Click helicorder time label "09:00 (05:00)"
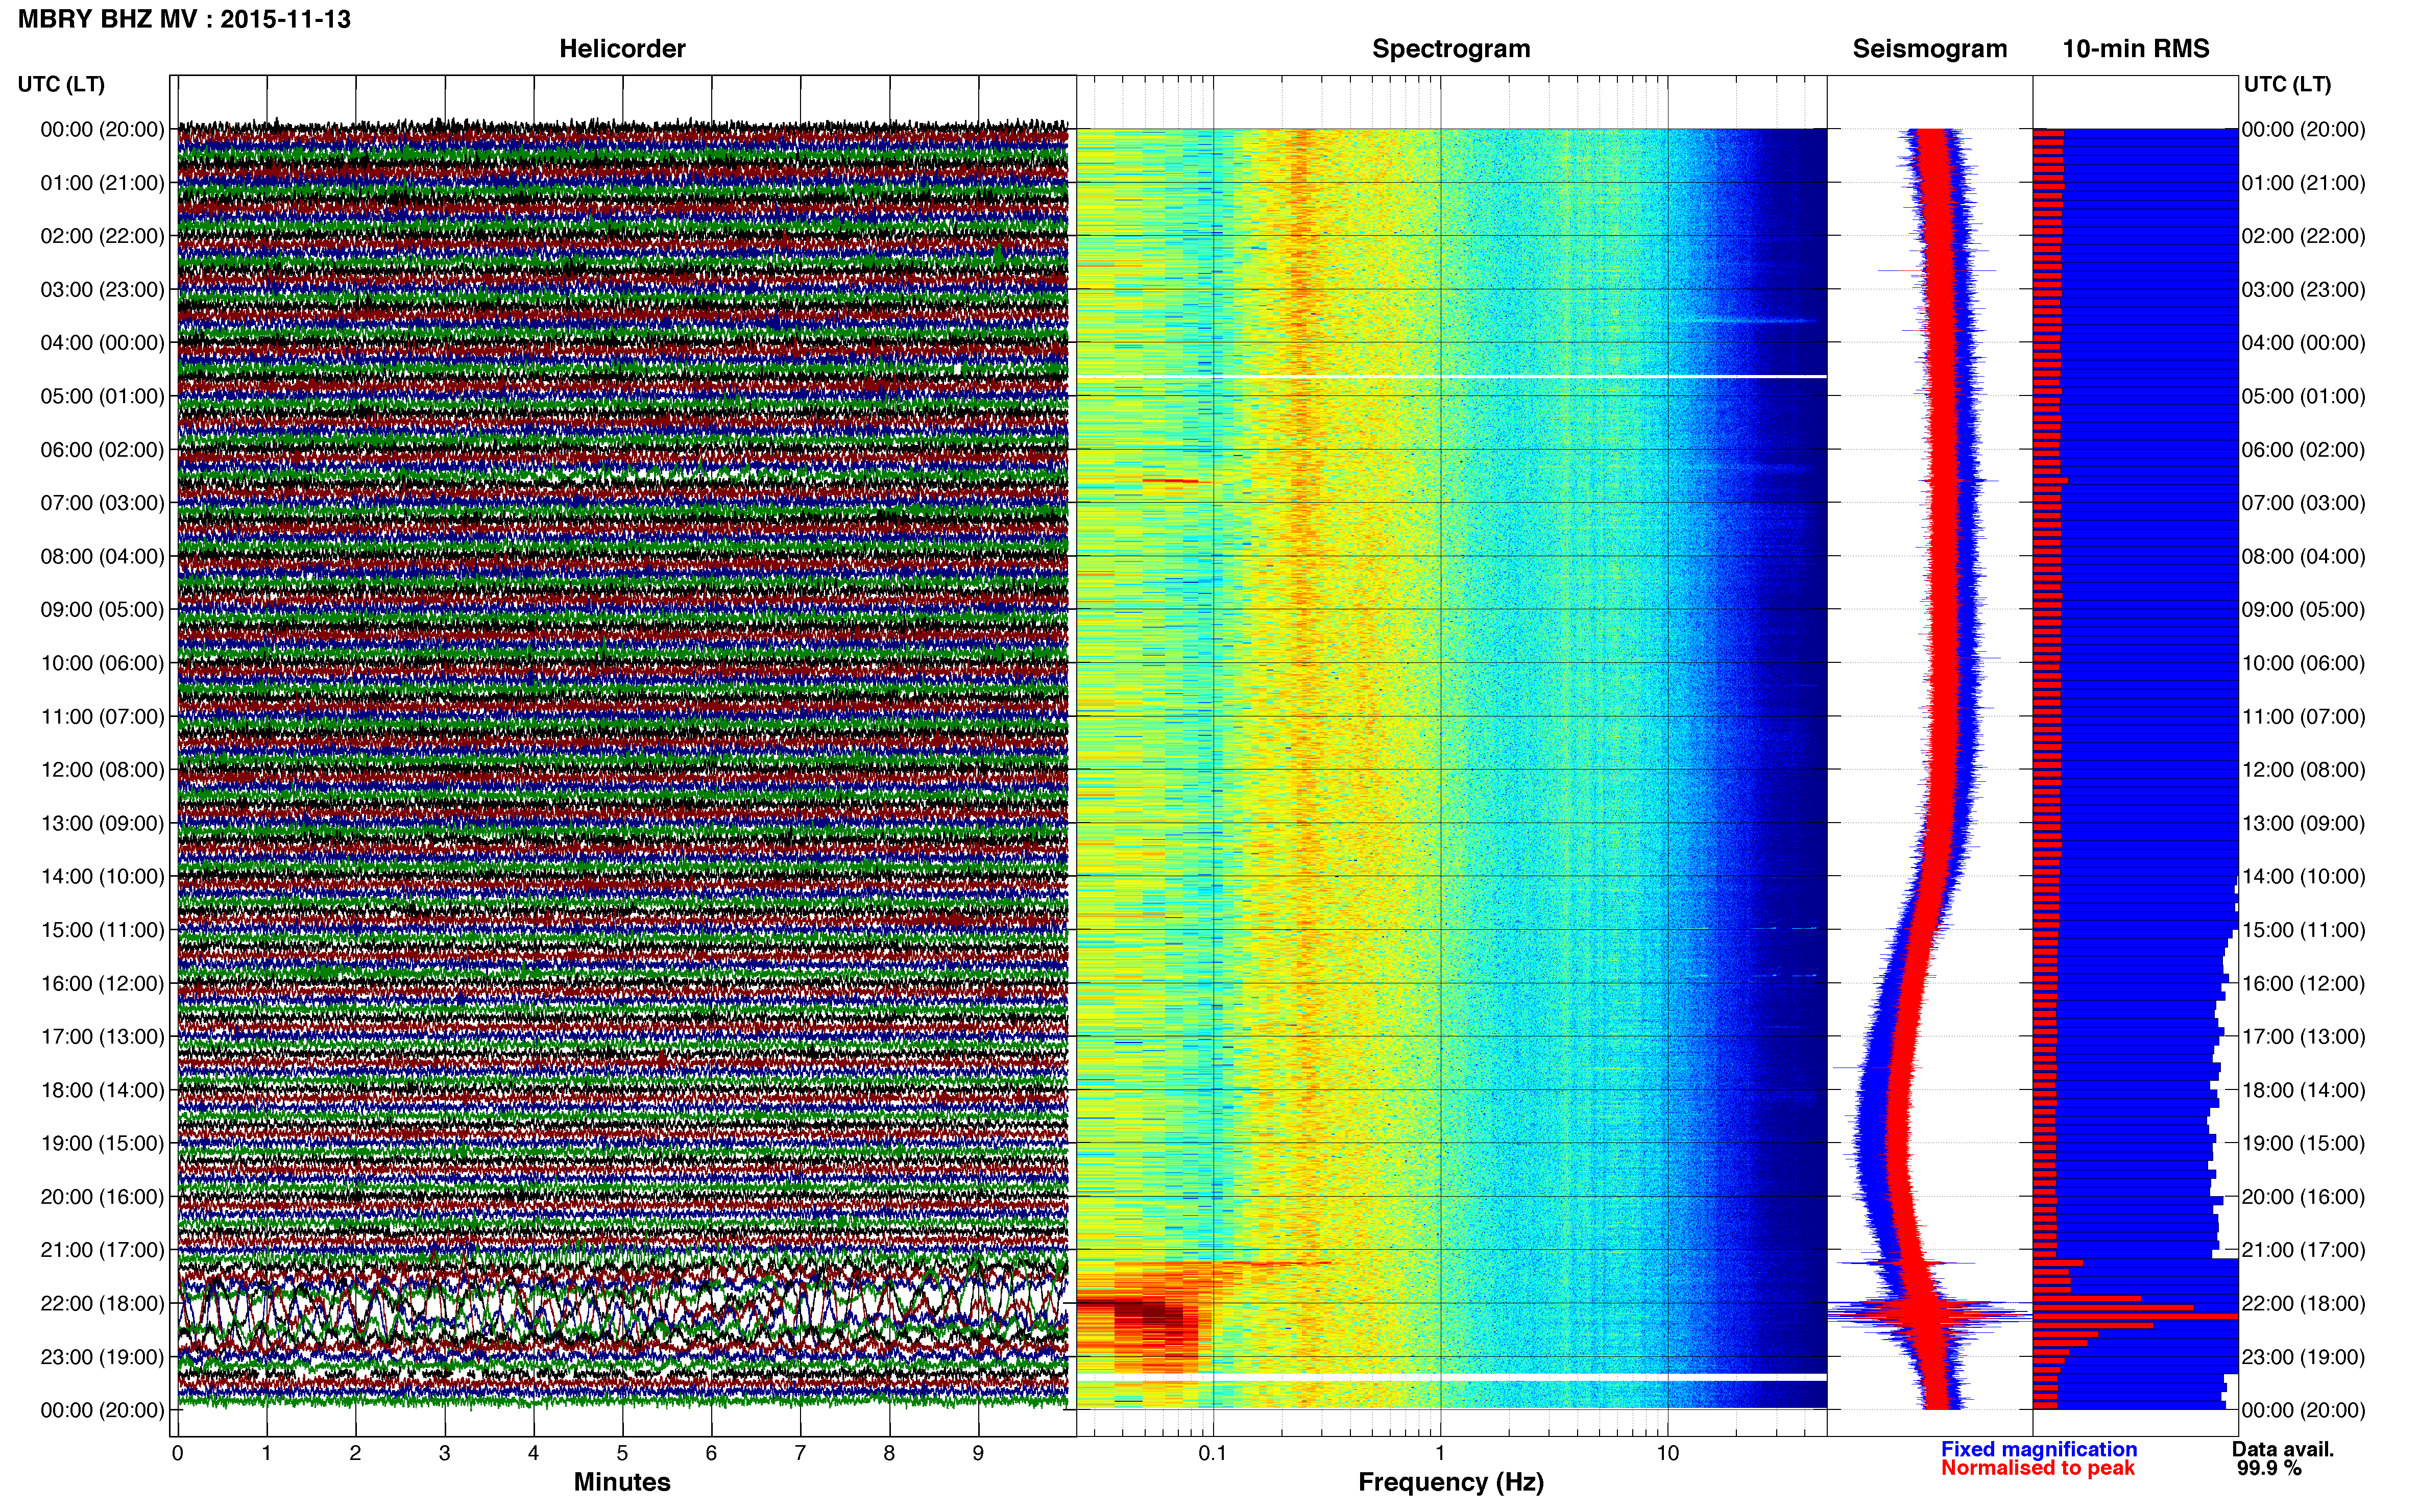2420x1512 pixels. [x=102, y=610]
